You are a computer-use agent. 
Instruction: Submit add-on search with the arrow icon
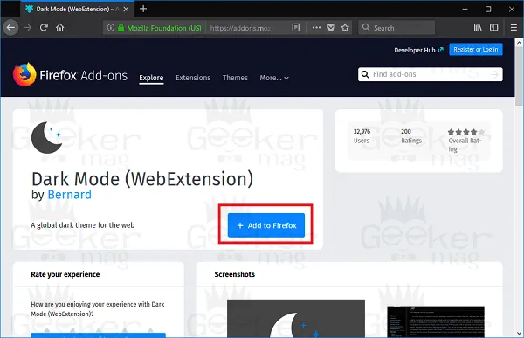coord(494,74)
